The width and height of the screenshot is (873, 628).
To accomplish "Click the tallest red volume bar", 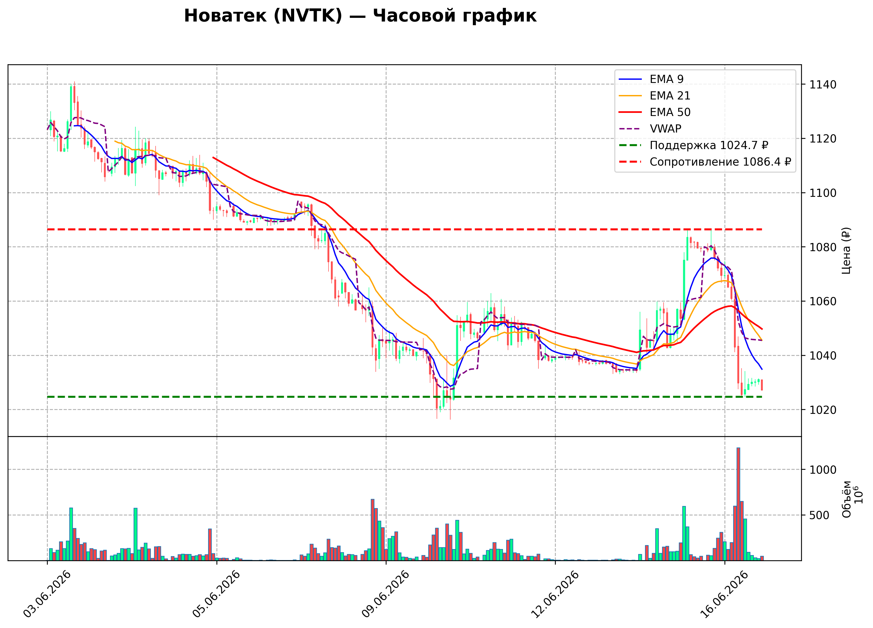I will 738,504.
